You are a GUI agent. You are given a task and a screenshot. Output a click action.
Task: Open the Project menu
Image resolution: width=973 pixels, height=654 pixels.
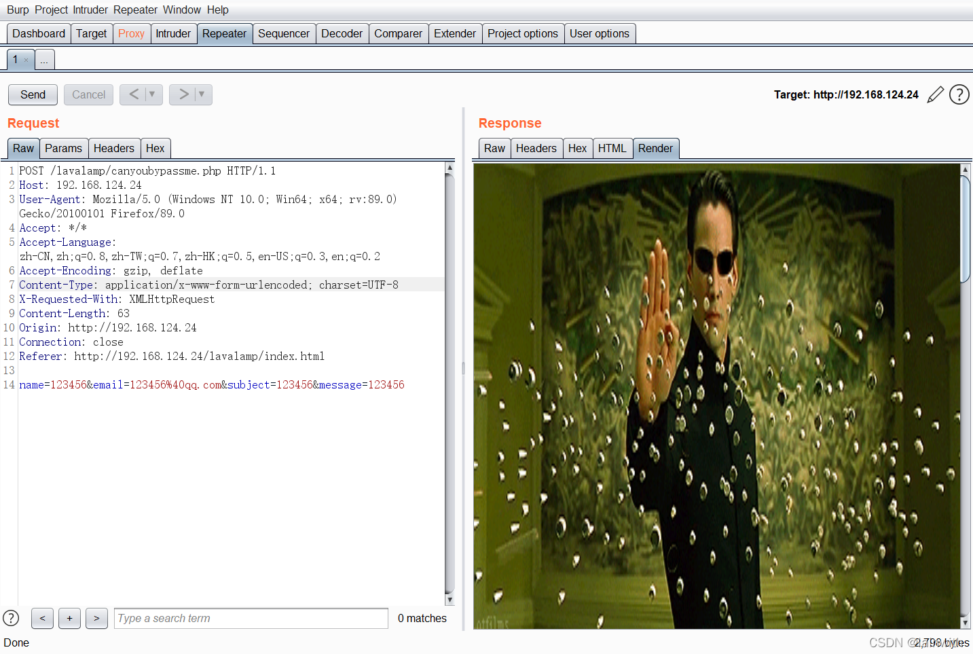[x=52, y=10]
